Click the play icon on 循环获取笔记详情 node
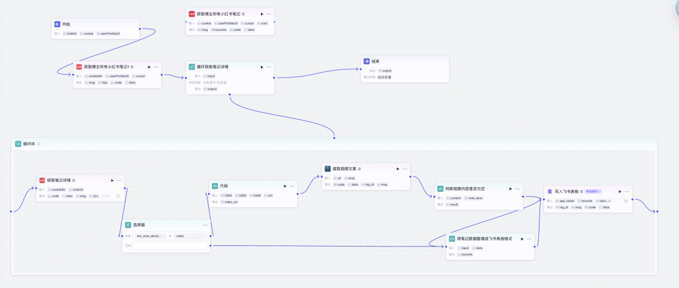This screenshot has height=288, width=679. point(262,66)
